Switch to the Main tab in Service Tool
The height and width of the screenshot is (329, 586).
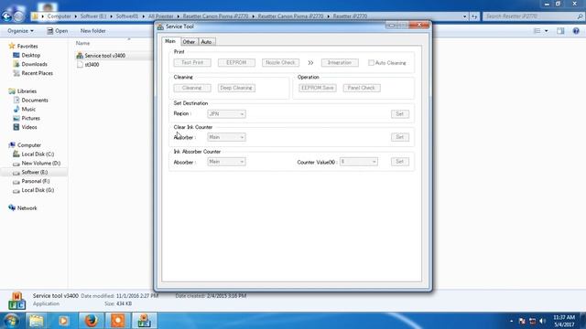[170, 41]
